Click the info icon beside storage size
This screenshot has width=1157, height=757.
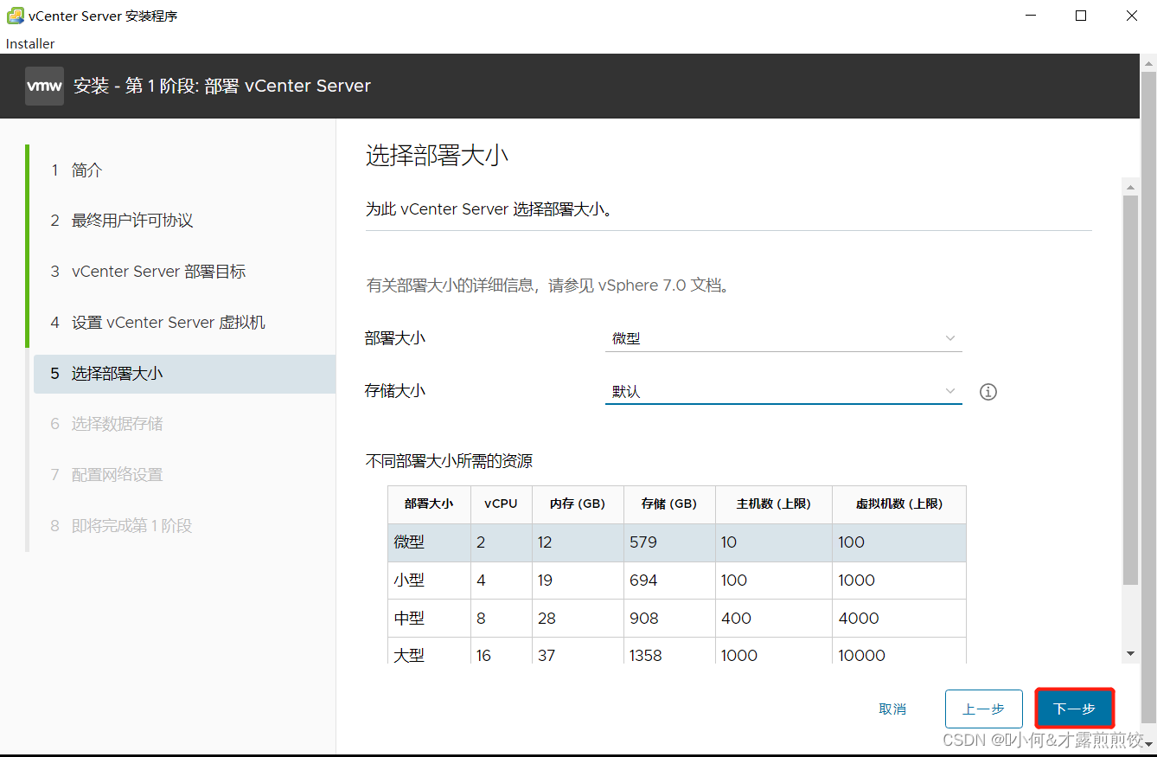[x=988, y=392]
